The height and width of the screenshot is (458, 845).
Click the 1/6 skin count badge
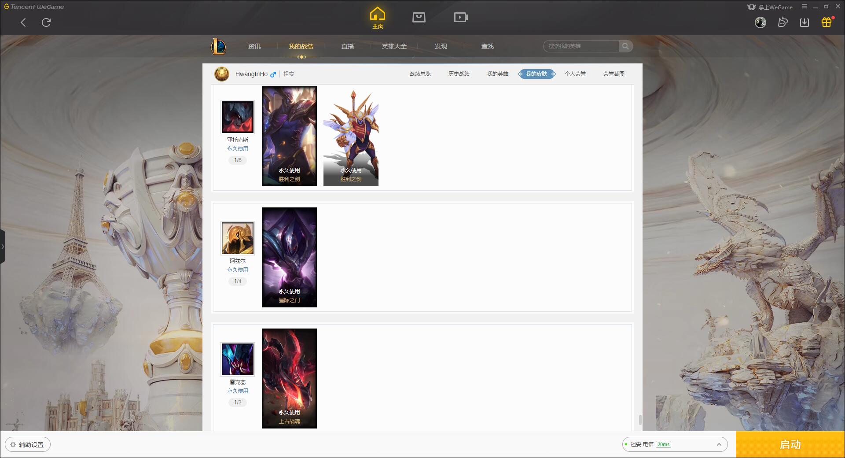click(x=238, y=160)
